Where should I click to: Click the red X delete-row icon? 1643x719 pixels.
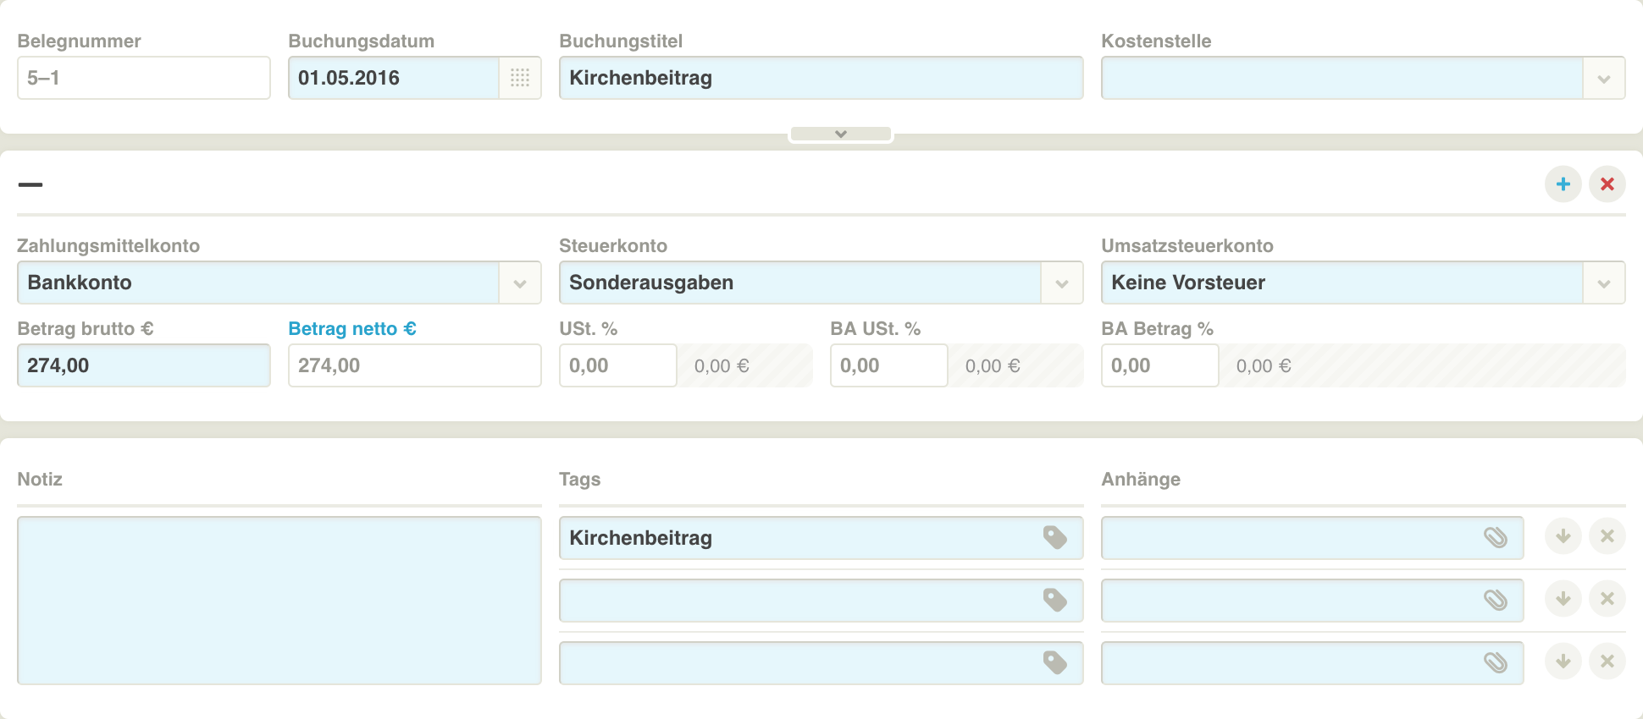tap(1607, 184)
